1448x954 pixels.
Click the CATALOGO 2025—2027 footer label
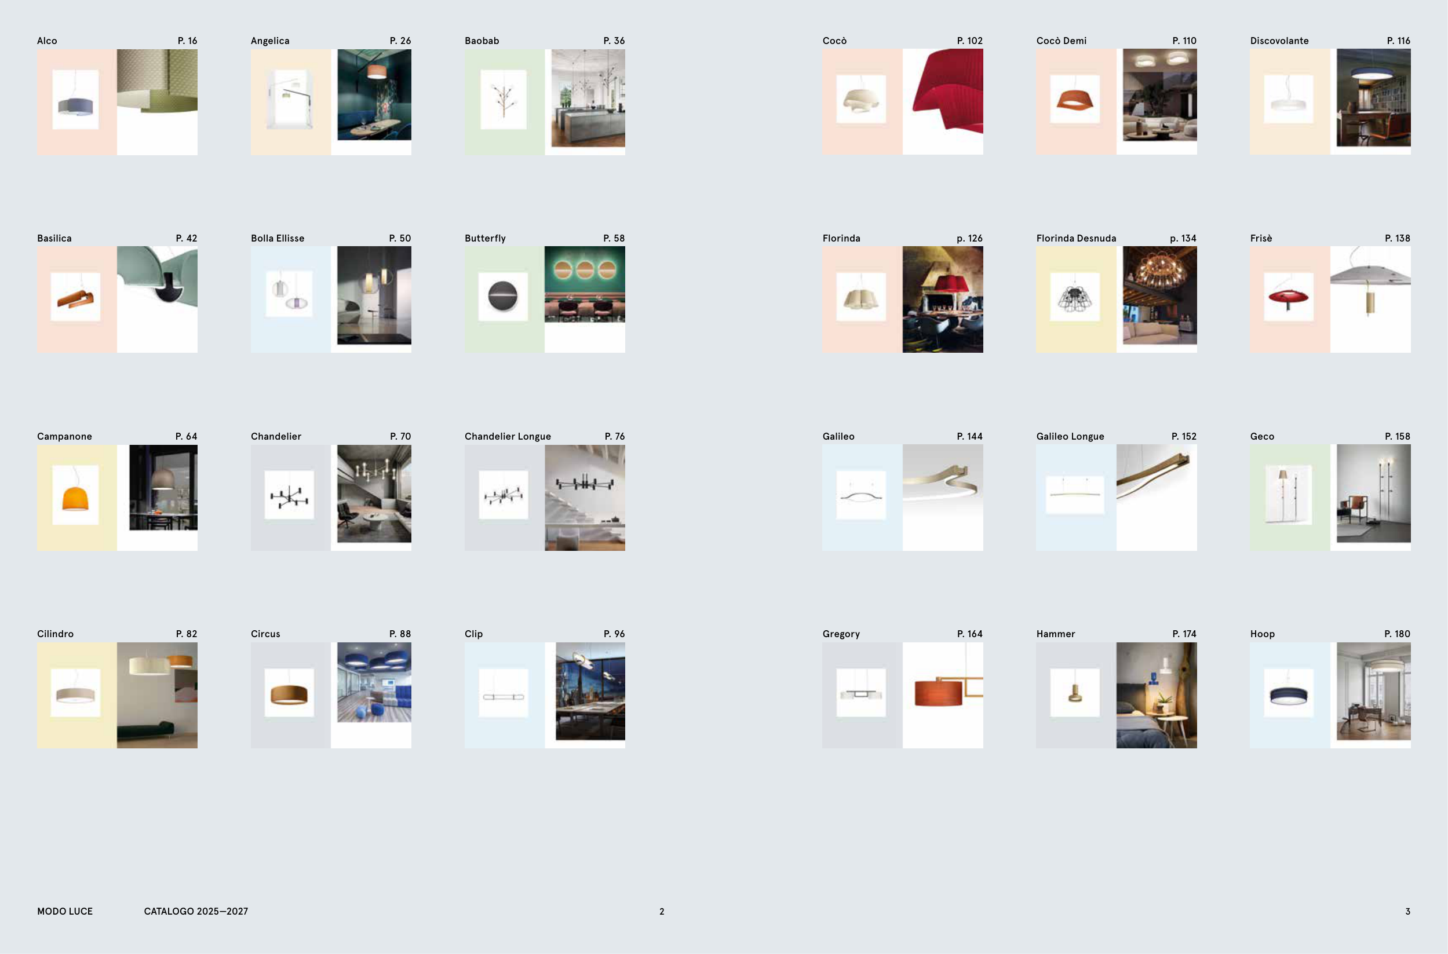point(195,911)
